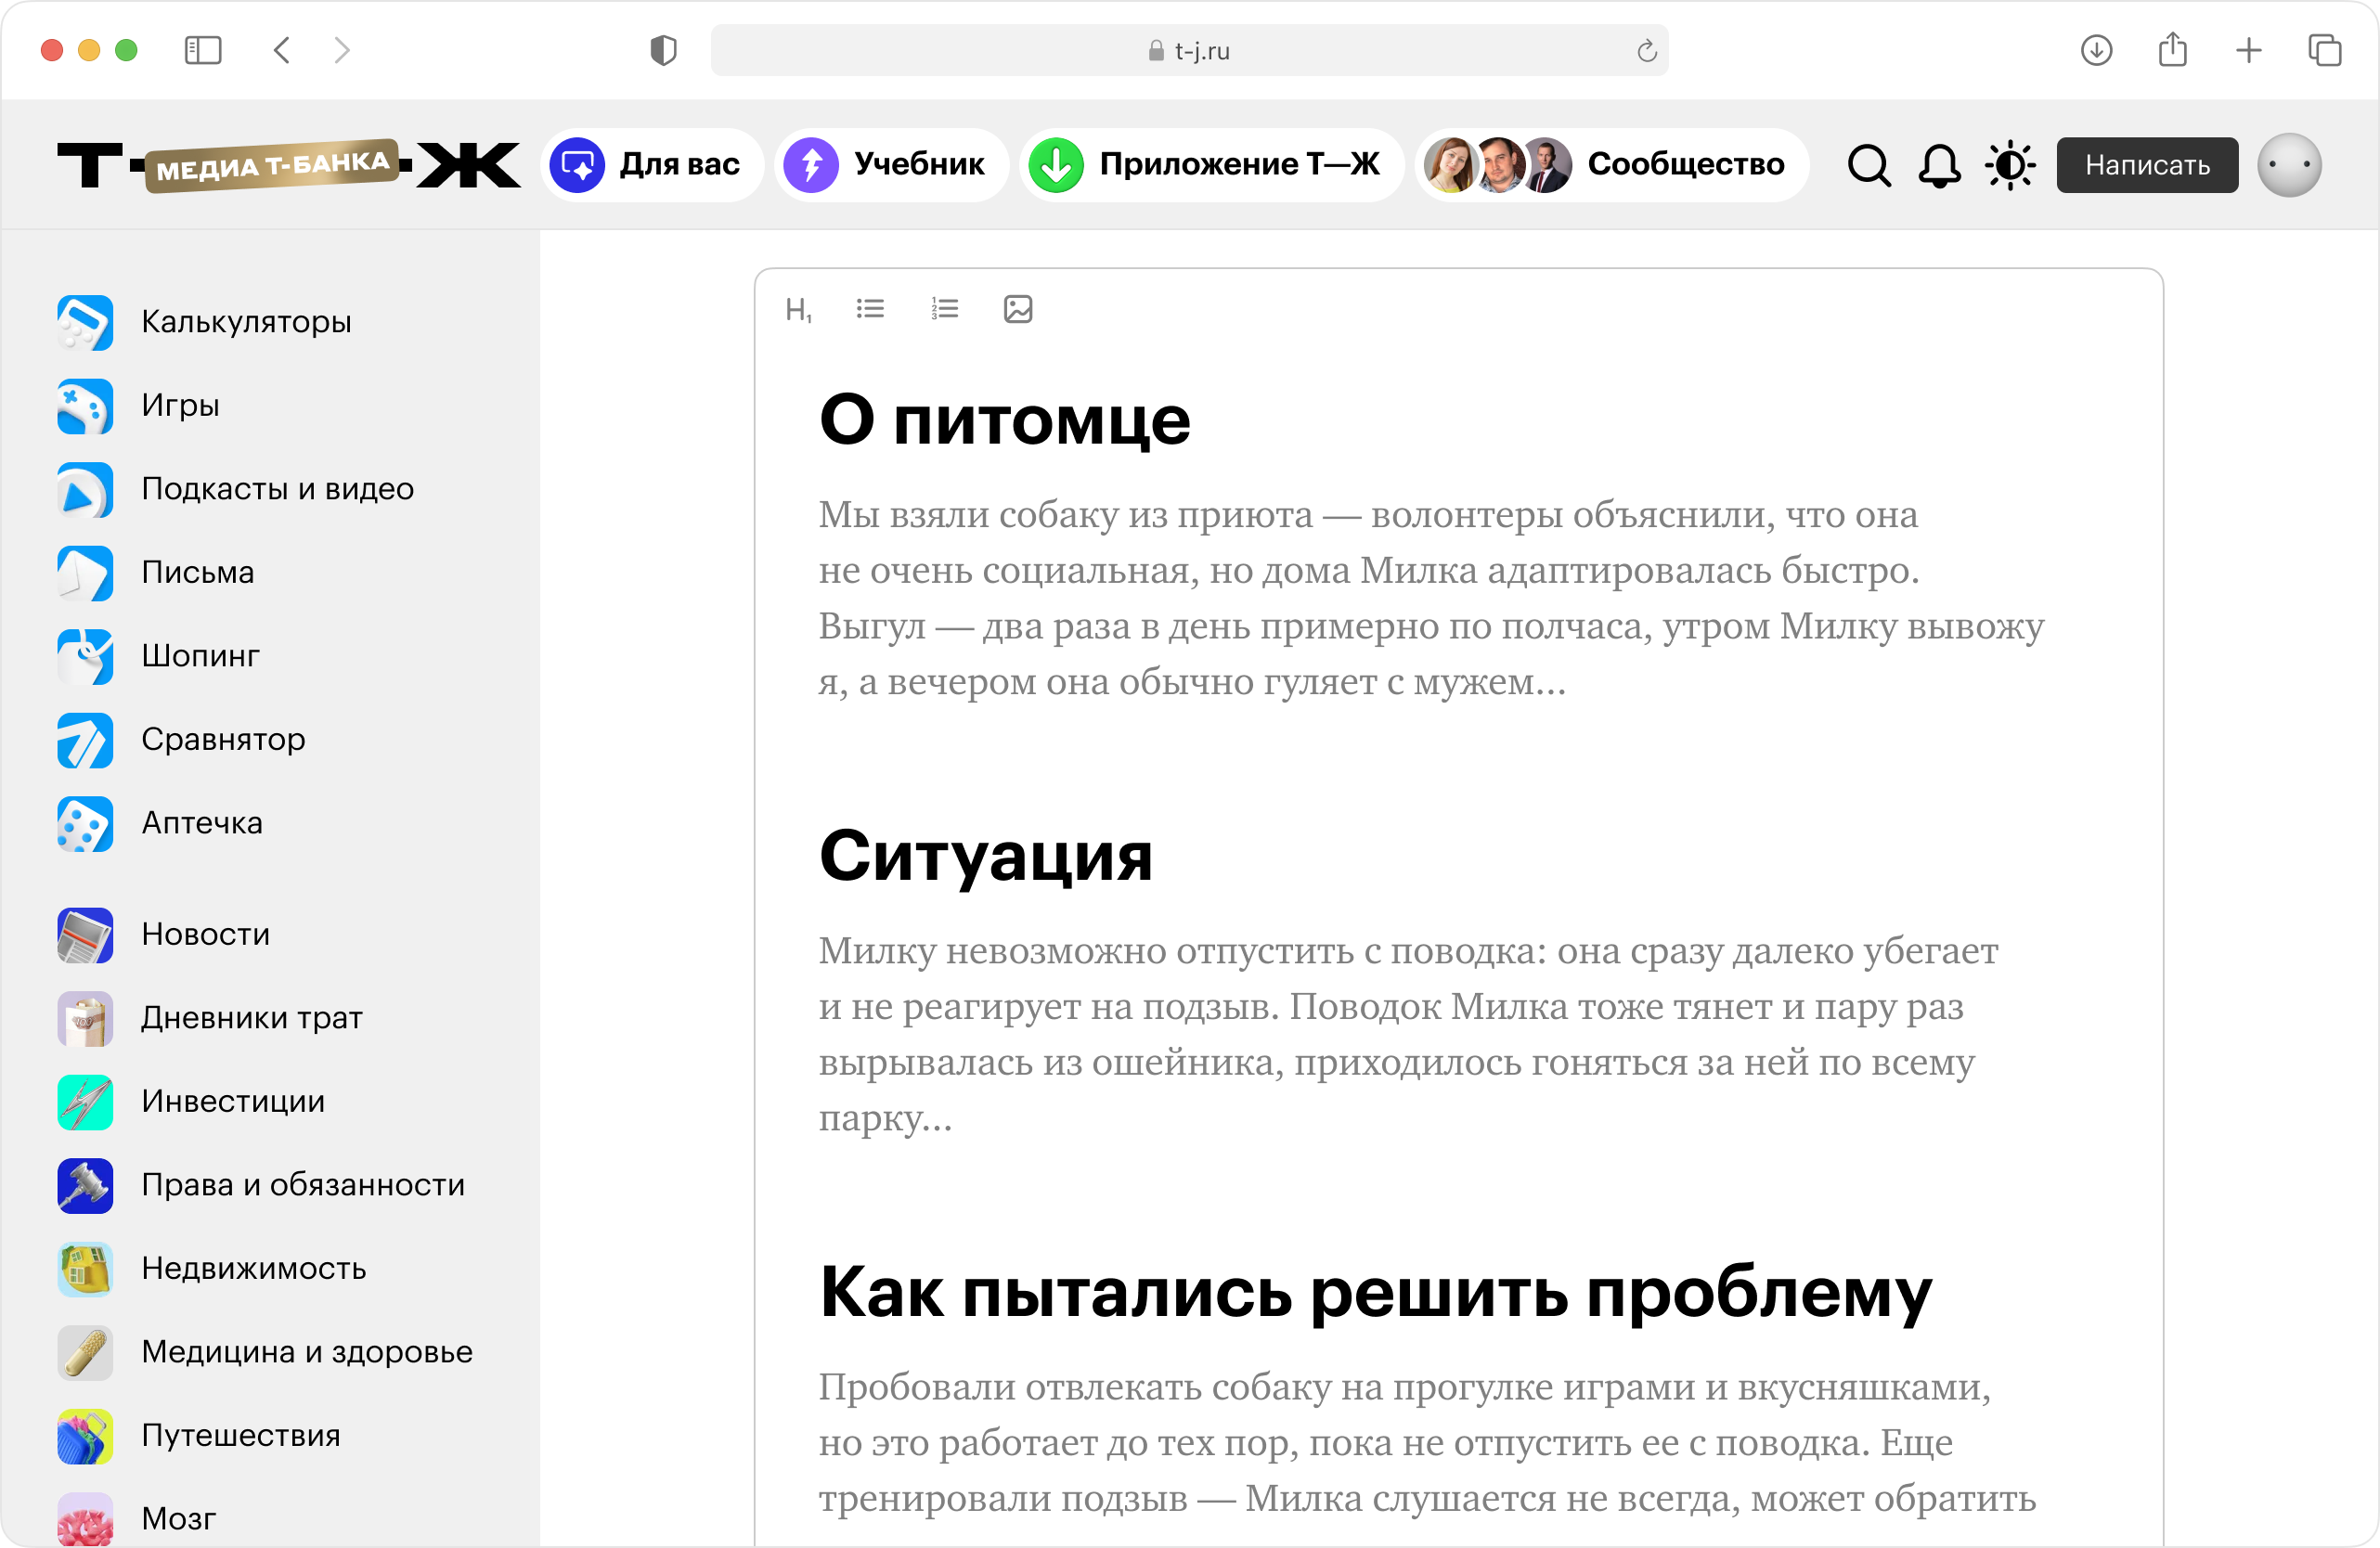Image resolution: width=2380 pixels, height=1548 pixels.
Task: Open the Для вас tab
Action: [652, 165]
